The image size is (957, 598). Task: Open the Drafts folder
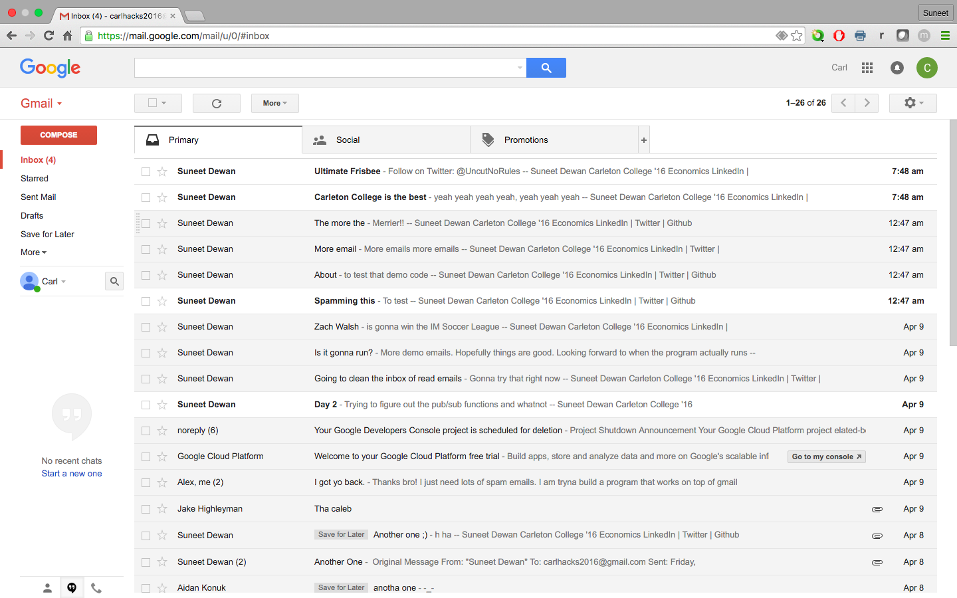tap(32, 216)
